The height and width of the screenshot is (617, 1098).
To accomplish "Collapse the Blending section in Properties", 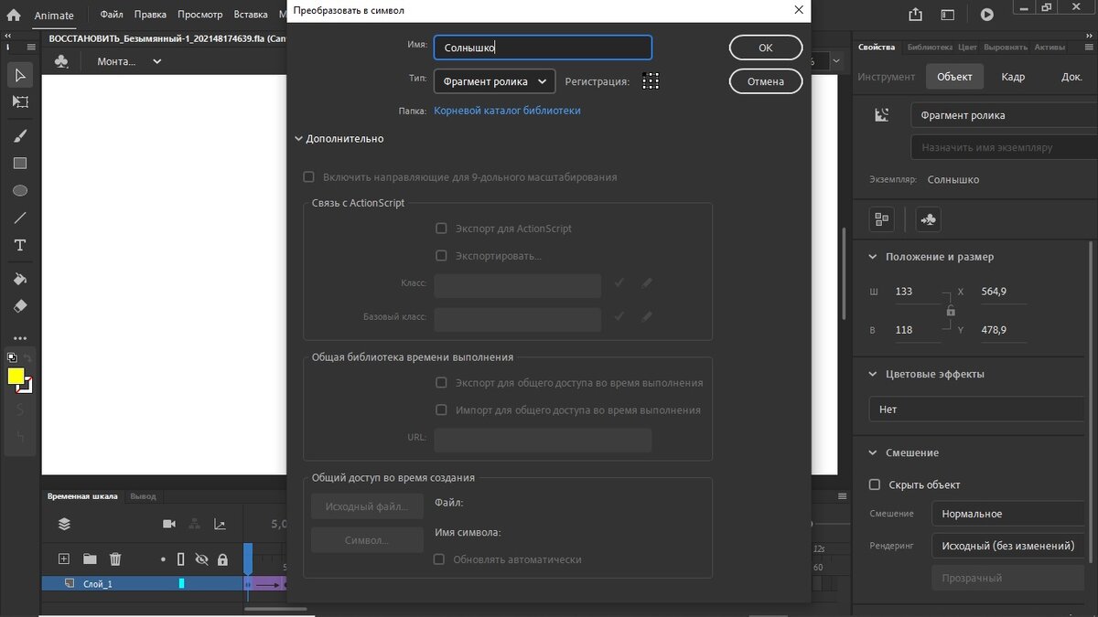I will (x=872, y=452).
